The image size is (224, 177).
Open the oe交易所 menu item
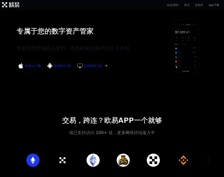click(x=173, y=5)
